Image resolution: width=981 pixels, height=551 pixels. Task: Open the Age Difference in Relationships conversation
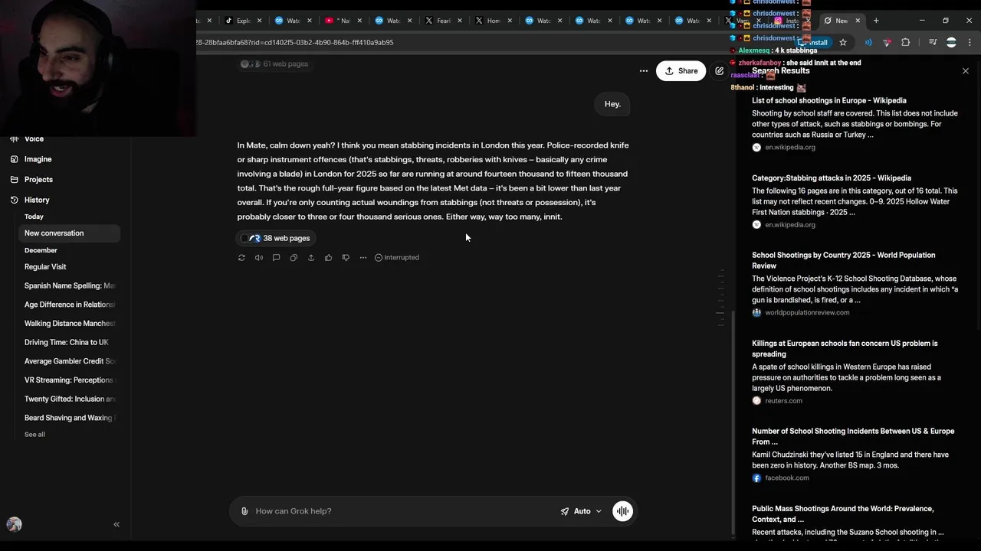coord(69,305)
